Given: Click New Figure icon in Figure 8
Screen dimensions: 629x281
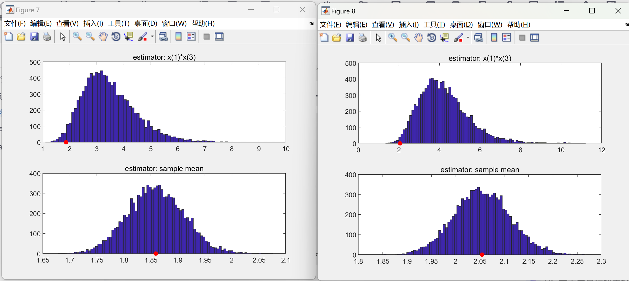Looking at the screenshot, I should (x=324, y=38).
